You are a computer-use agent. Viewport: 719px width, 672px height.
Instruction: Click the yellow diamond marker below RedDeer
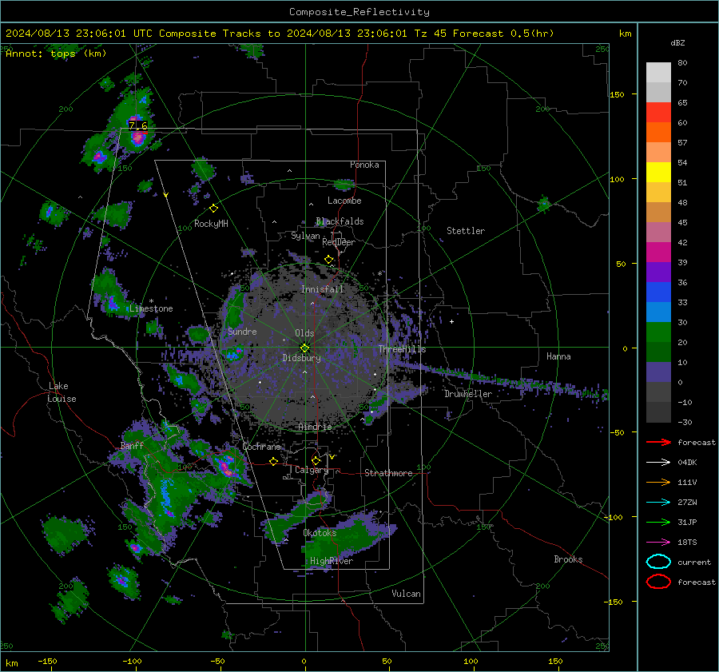tap(329, 260)
